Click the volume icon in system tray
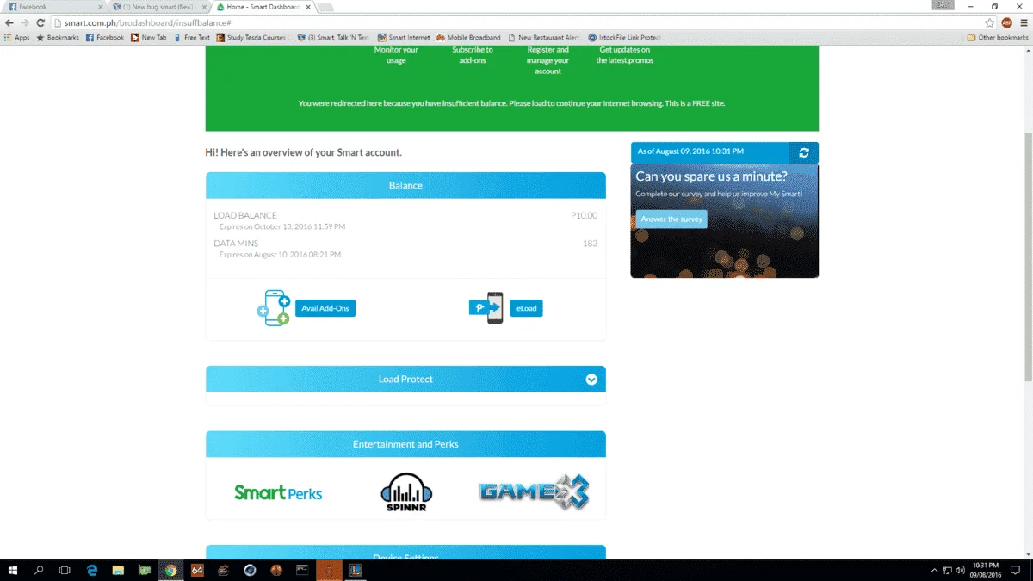The image size is (1033, 581). click(960, 570)
